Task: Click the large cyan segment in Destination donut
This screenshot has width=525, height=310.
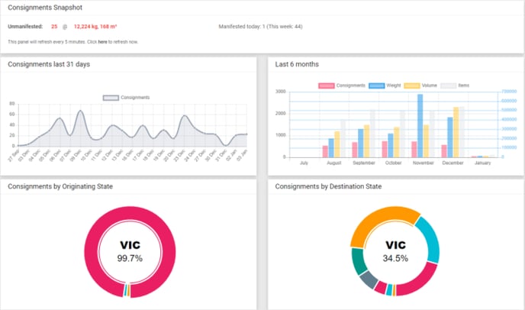Action: click(431, 240)
